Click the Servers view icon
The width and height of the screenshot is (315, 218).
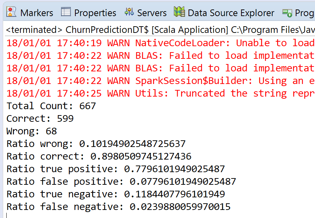(129, 12)
